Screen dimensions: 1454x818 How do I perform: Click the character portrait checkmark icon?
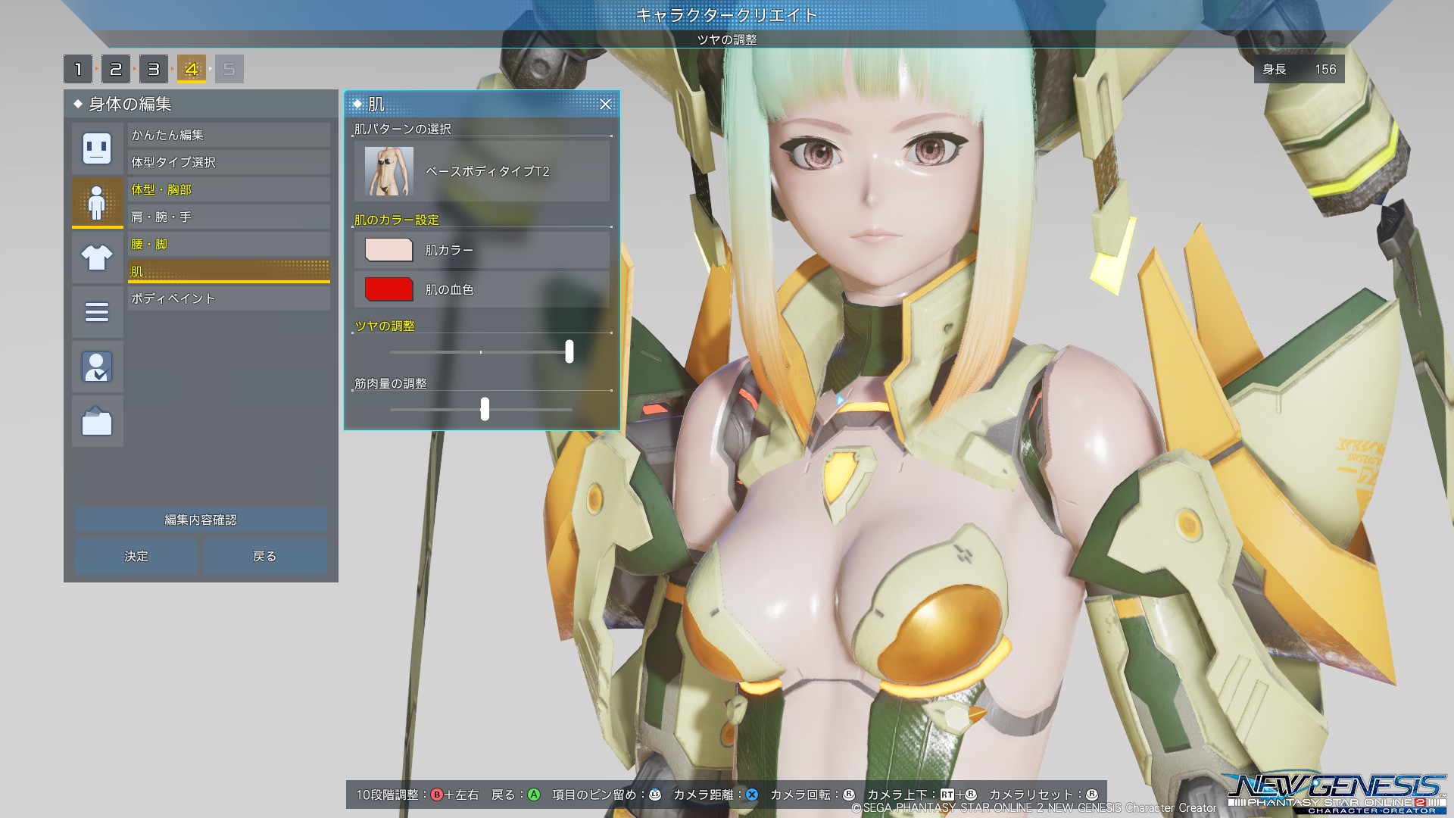(97, 367)
